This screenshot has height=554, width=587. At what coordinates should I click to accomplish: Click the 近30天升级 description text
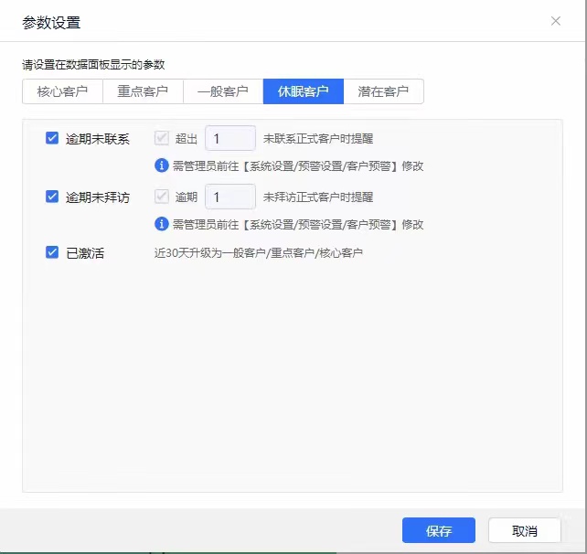tap(258, 253)
